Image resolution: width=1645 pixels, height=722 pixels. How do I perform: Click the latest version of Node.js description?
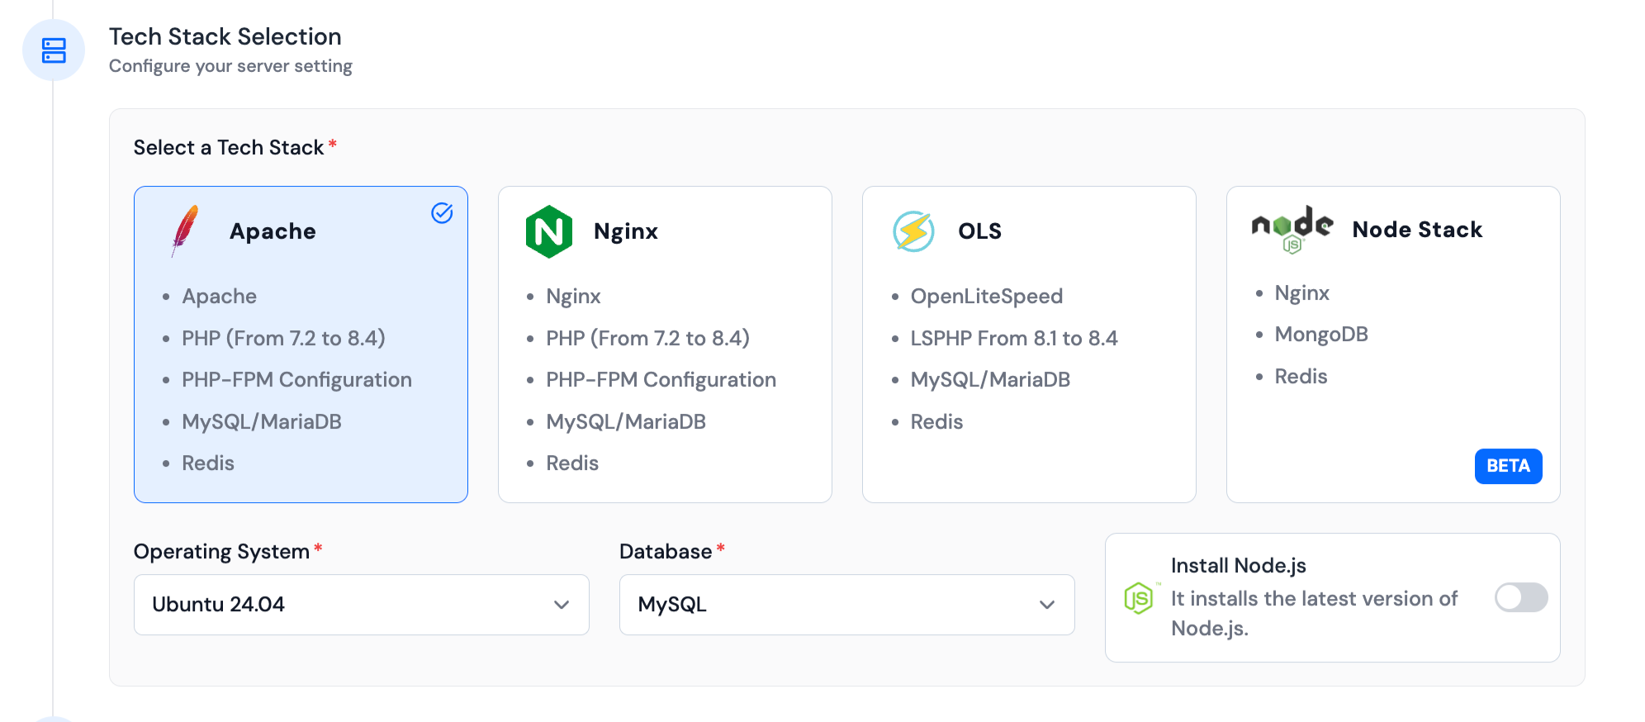click(x=1315, y=613)
